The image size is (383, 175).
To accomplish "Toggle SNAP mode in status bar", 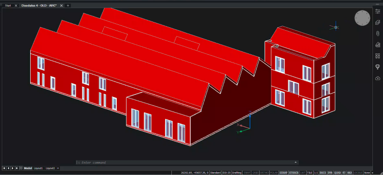I will pos(247,173).
